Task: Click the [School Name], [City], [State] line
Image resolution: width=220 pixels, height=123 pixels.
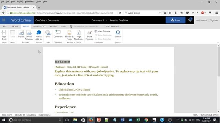Action: (74, 90)
